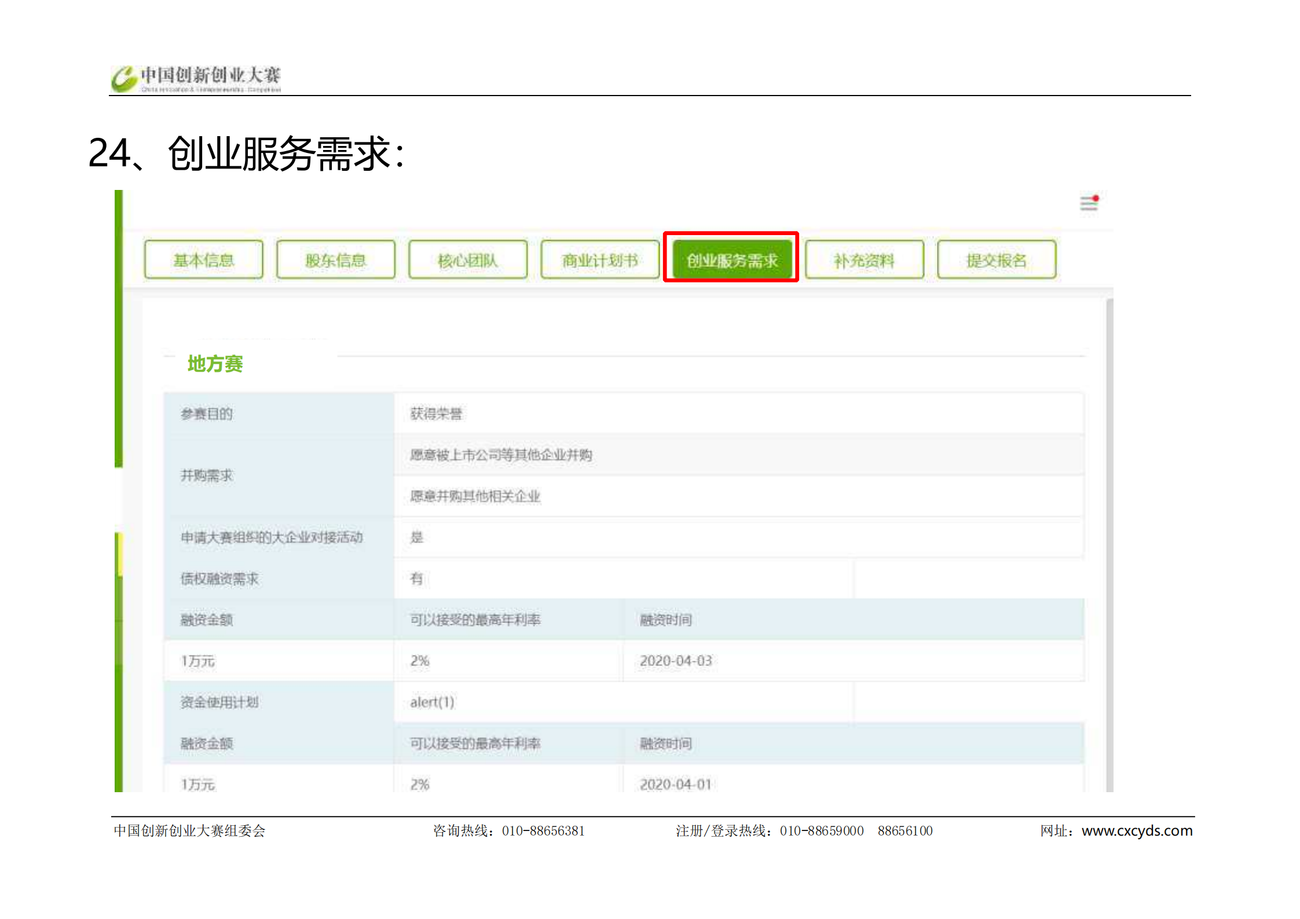Click the 愿意并购其他相关企业 row
Image resolution: width=1300 pixels, height=919 pixels.
pyautogui.click(x=475, y=496)
